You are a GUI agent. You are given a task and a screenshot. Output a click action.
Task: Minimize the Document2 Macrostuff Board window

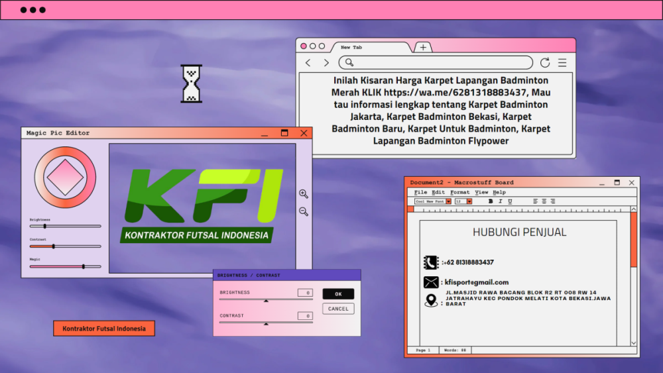point(602,183)
